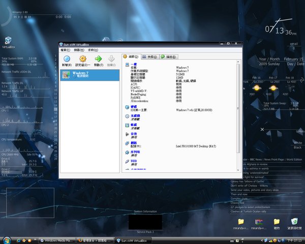305x244 pixels.
Task: Open the Machine (M) menu in VirtualBox
Action: coord(79,50)
